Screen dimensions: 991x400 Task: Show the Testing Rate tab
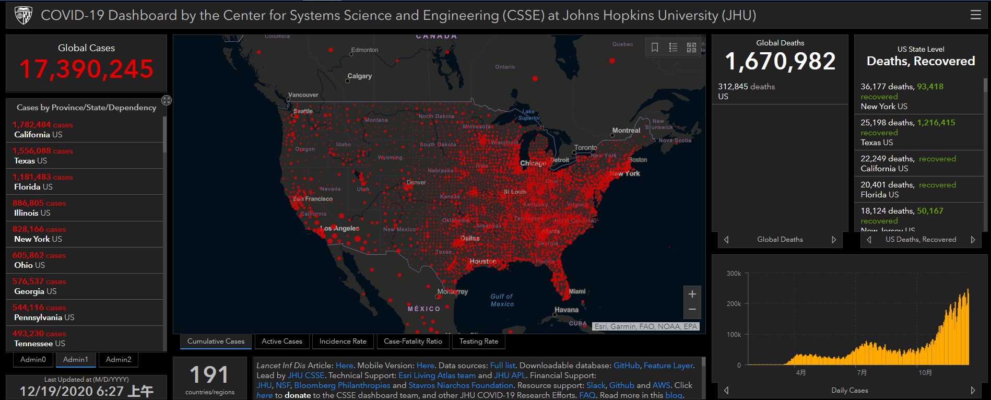(x=479, y=342)
